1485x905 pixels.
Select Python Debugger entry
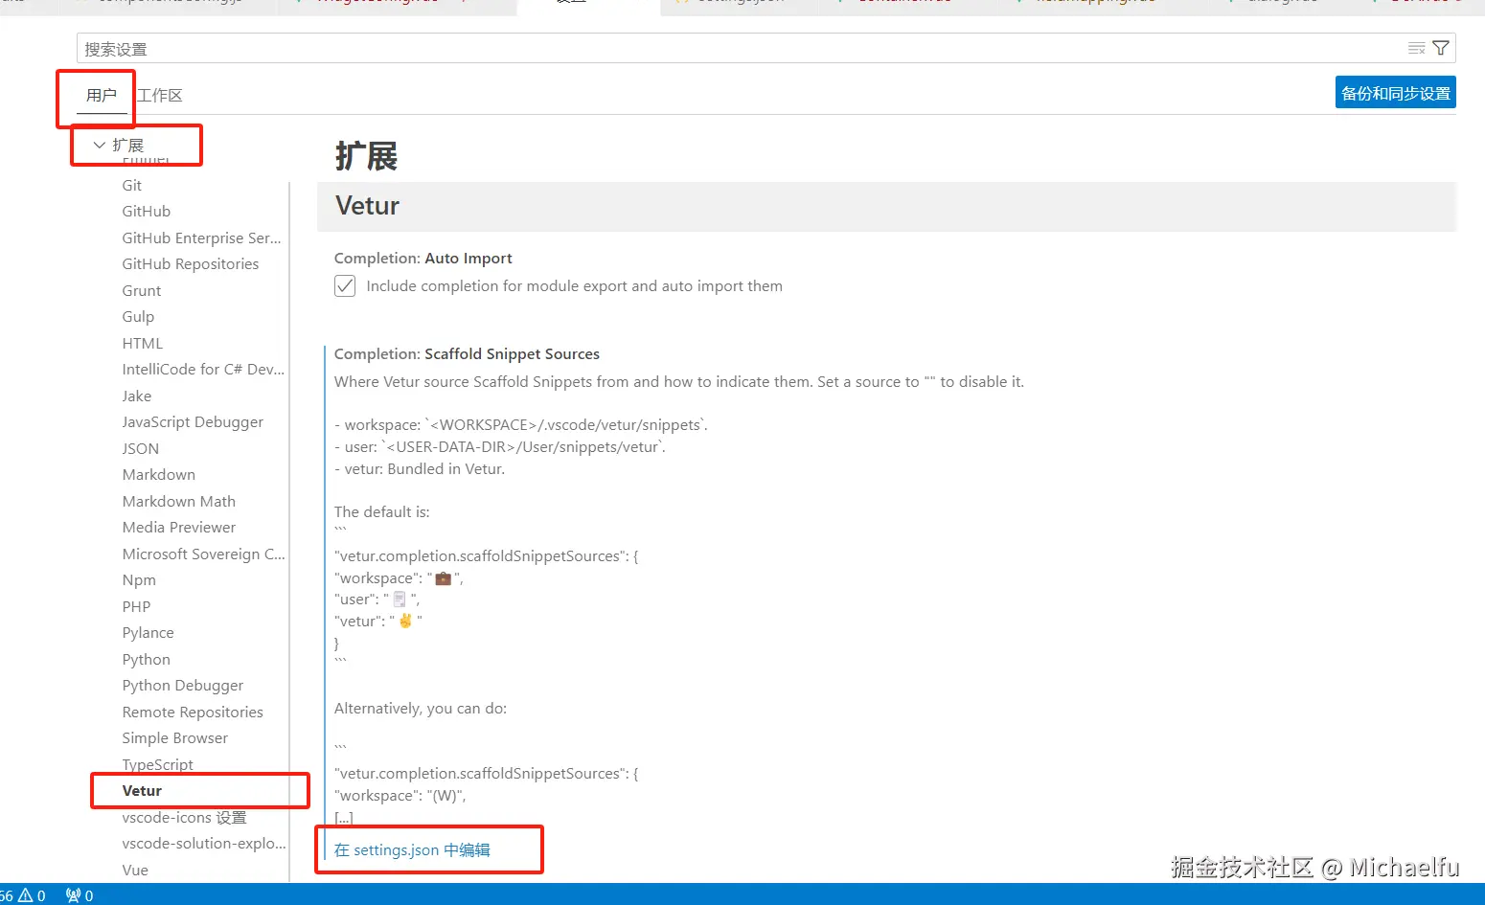pos(183,686)
